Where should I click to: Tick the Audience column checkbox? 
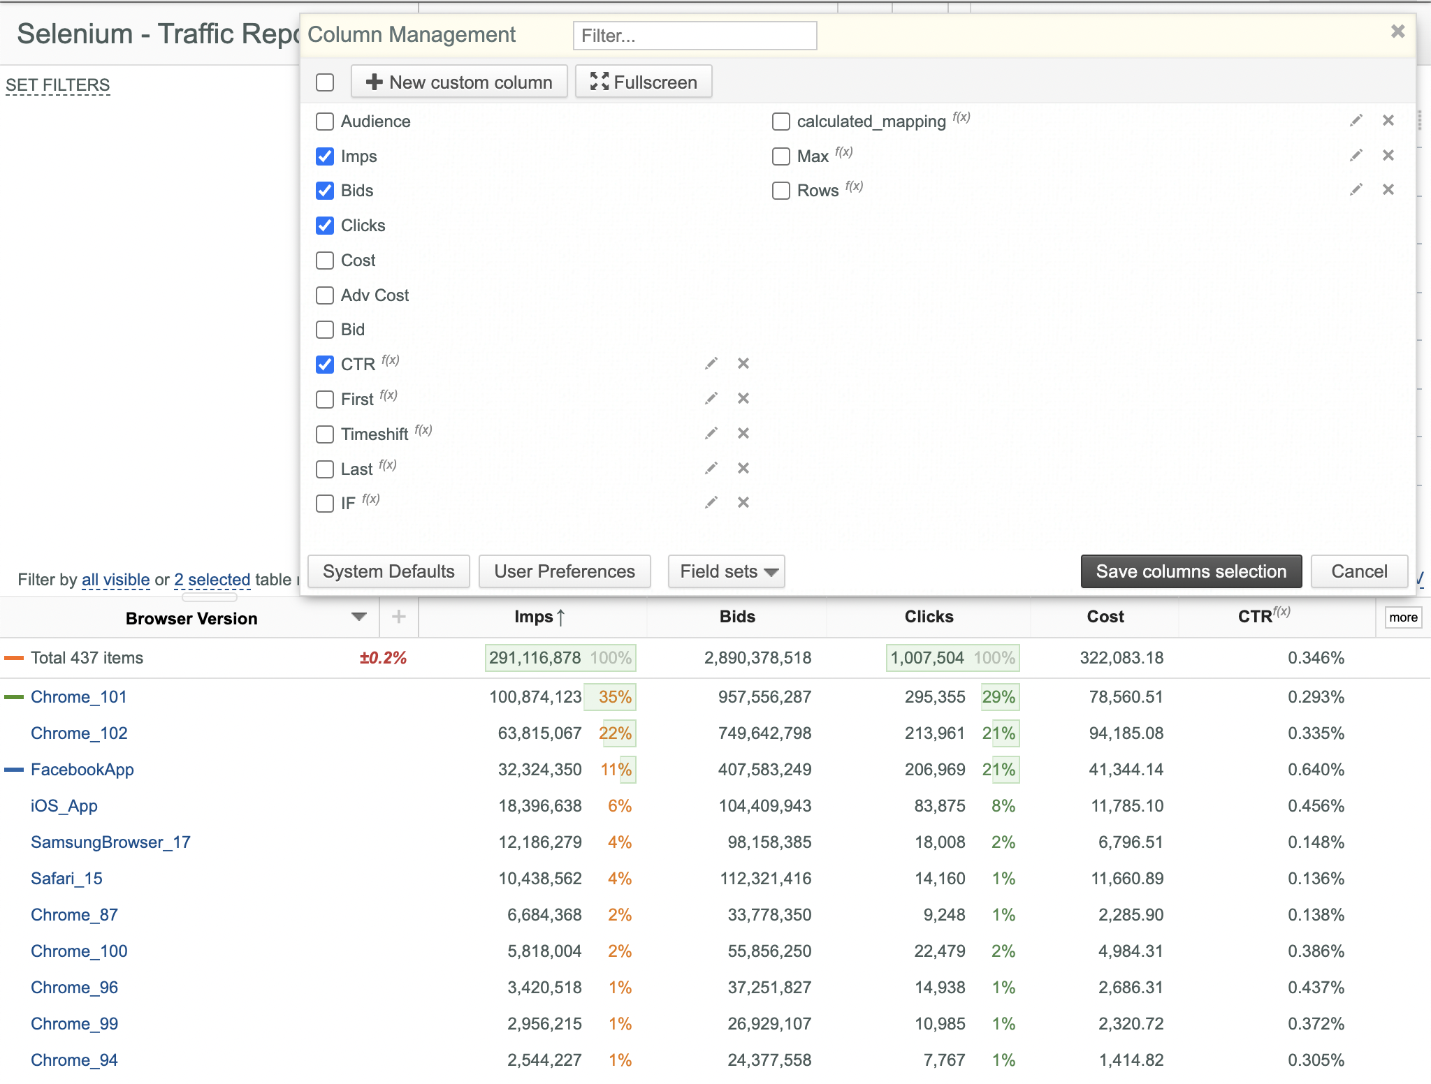tap(325, 122)
